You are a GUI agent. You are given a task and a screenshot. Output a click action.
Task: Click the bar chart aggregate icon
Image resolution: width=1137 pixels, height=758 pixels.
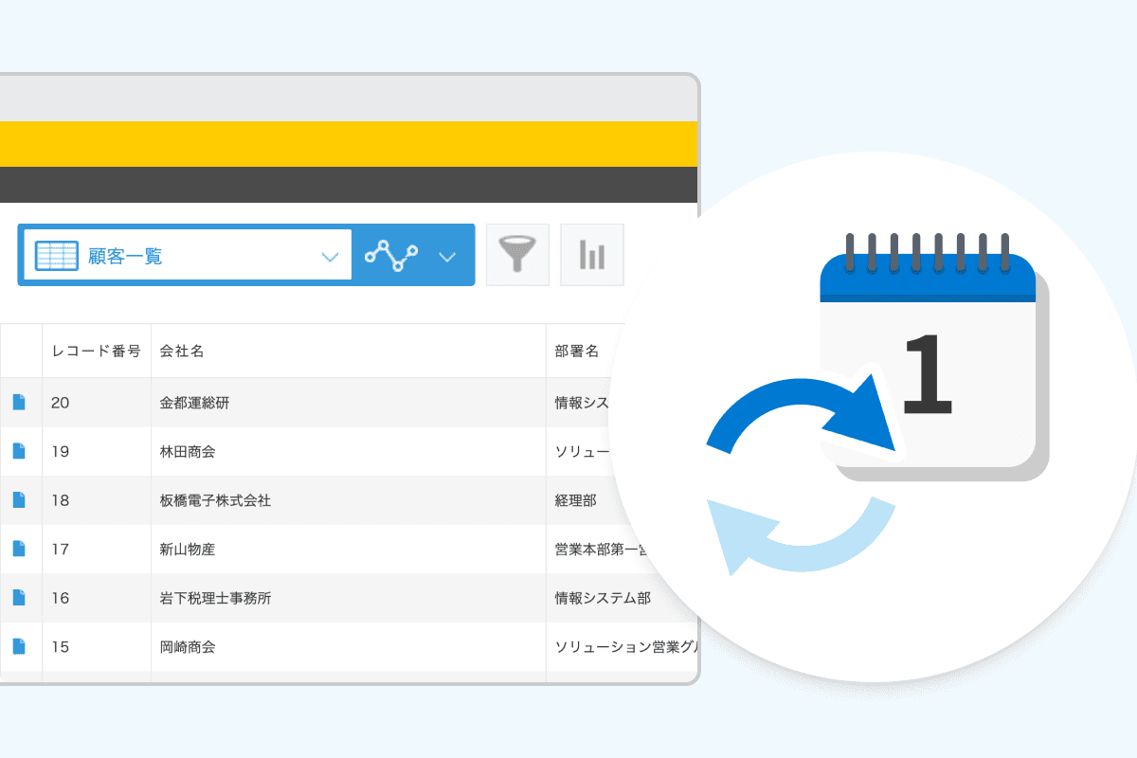coord(592,255)
